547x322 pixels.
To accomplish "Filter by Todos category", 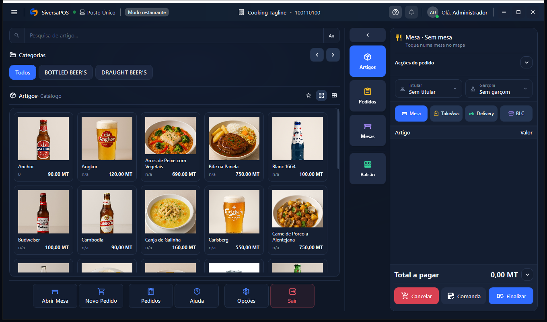I will (x=23, y=72).
